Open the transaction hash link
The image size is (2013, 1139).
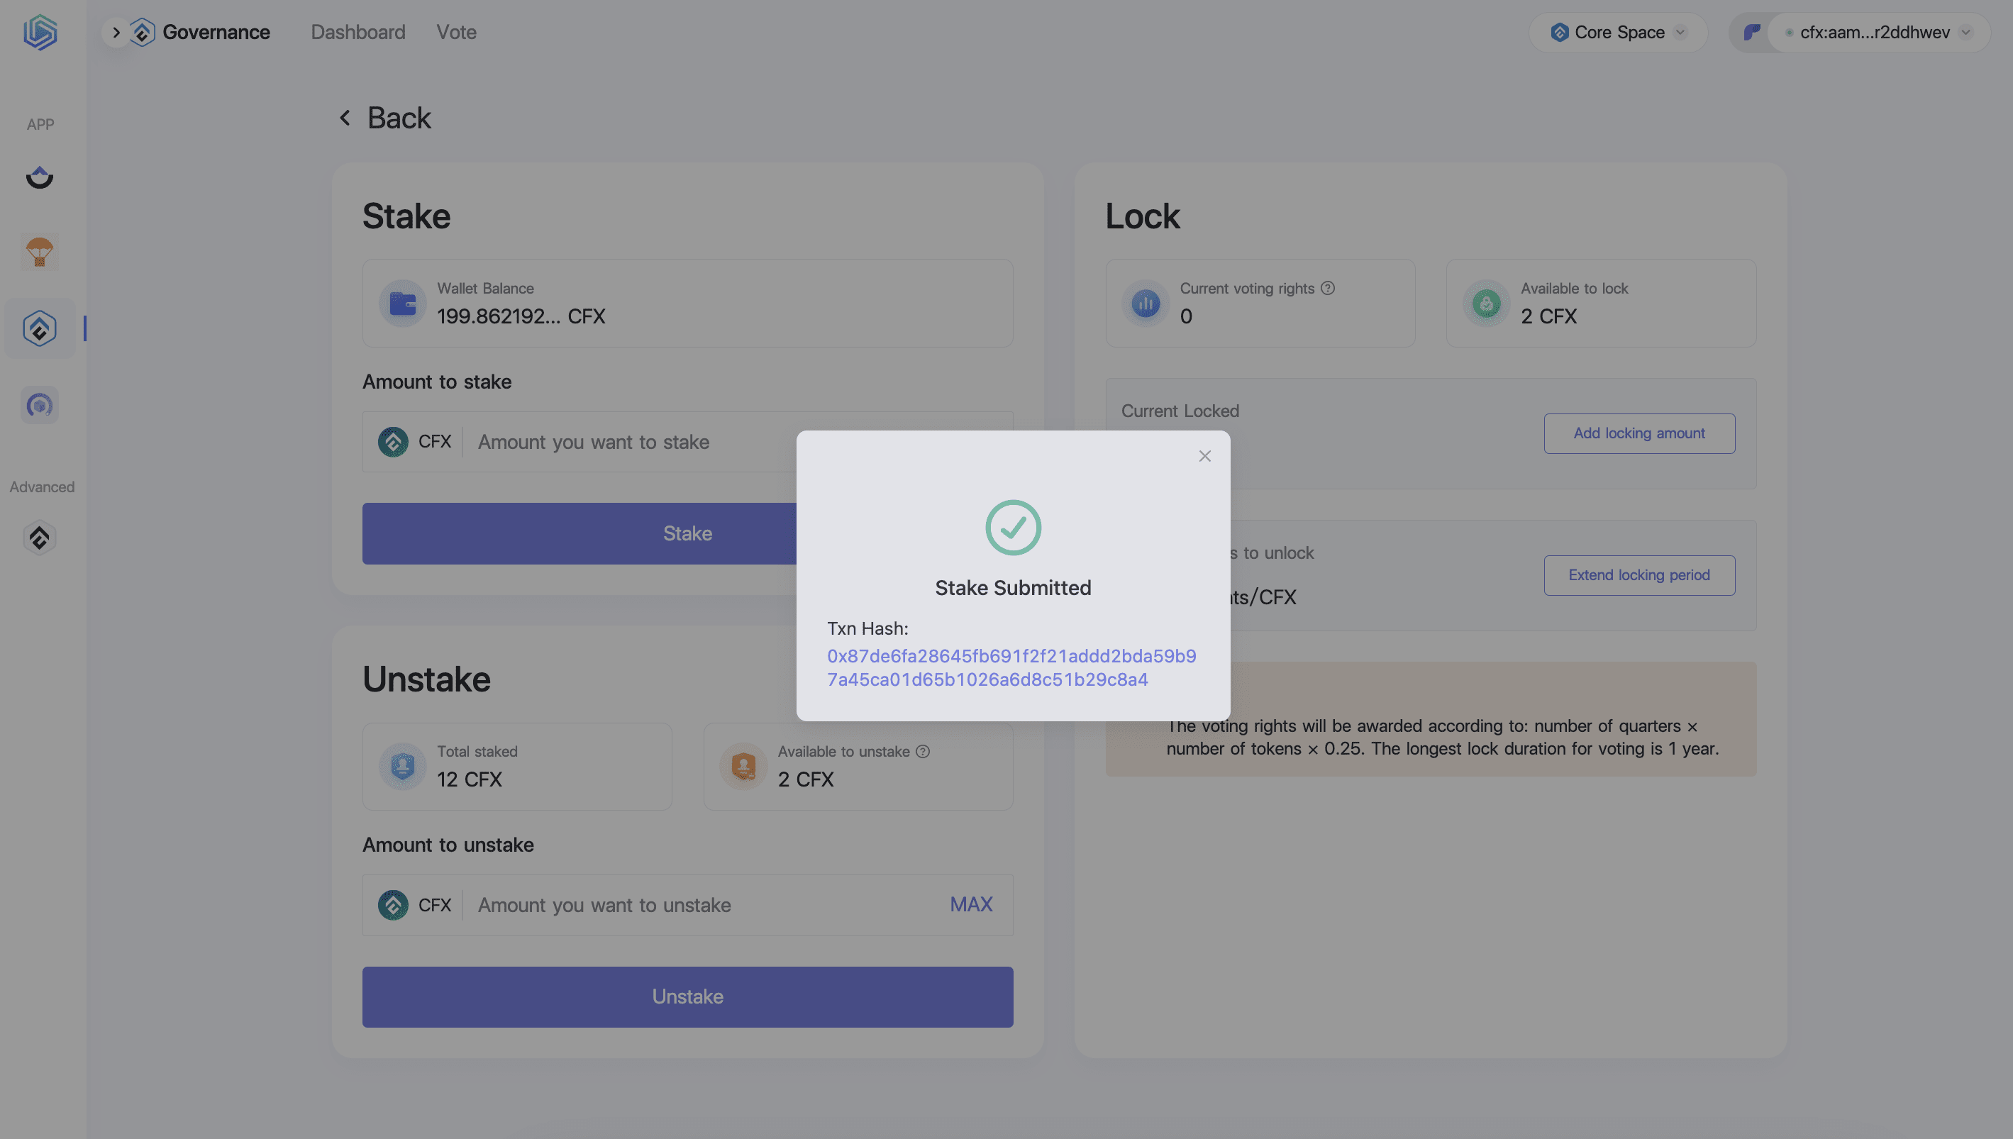(1011, 667)
